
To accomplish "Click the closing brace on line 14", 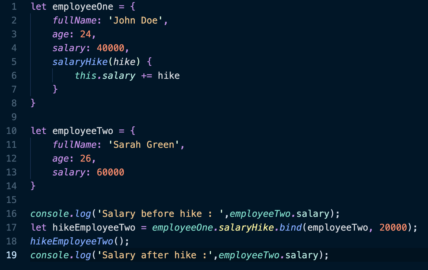I will 33,186.
